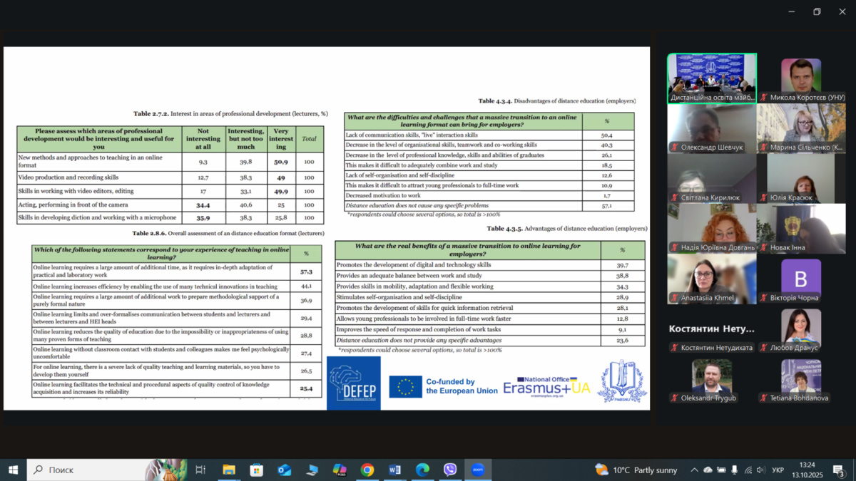Select Вікторія Чорна's avatar tile

point(801,279)
